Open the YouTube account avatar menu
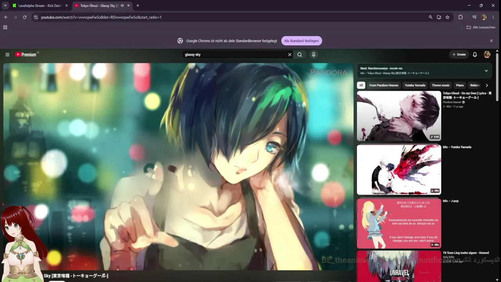The width and height of the screenshot is (501, 282). (487, 54)
